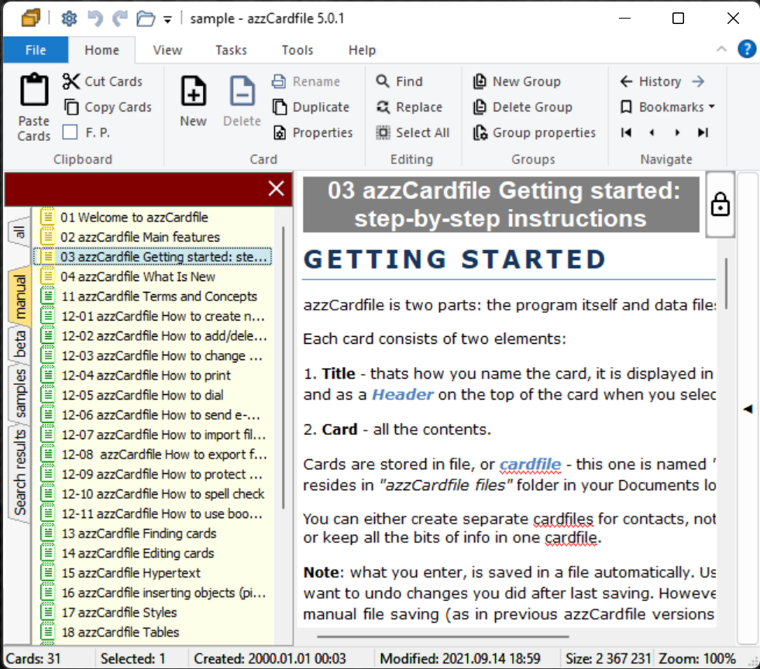Click Cut Cards scissors button
The height and width of the screenshot is (669, 760).
click(103, 81)
